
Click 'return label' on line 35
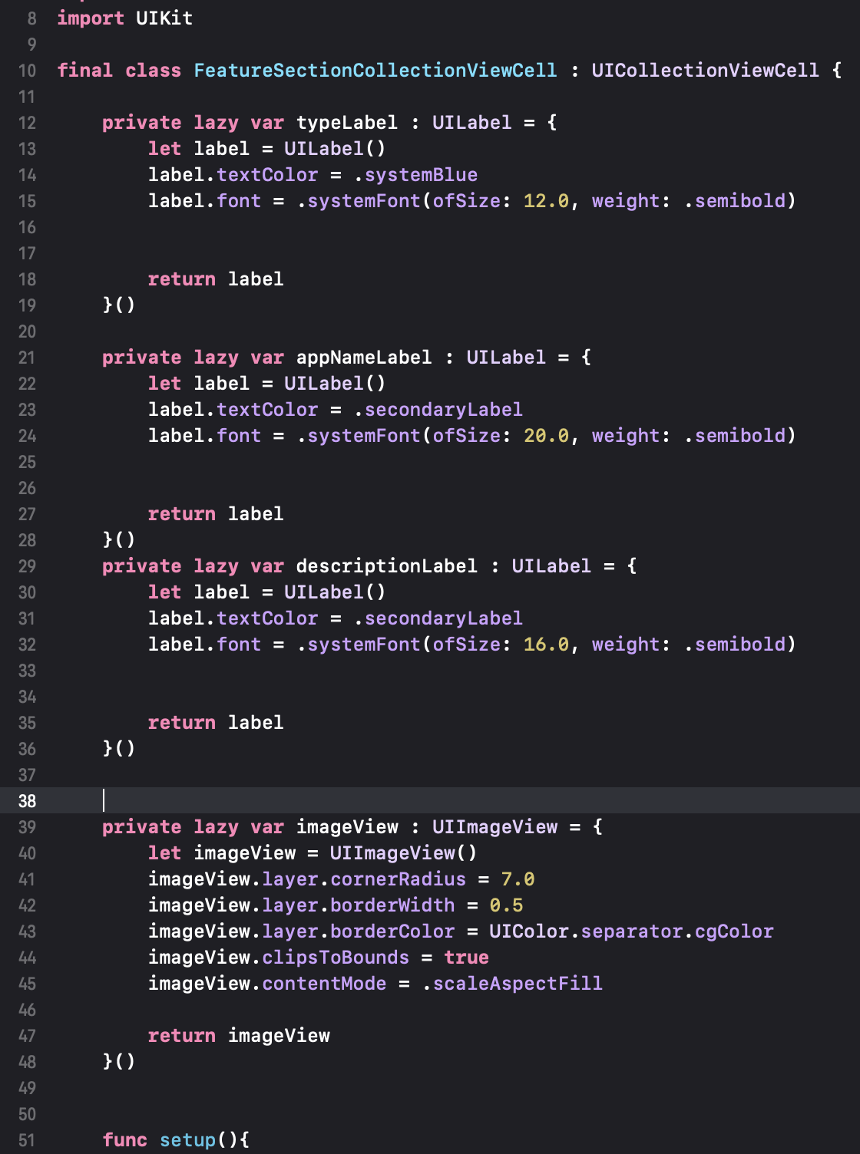[x=216, y=723]
